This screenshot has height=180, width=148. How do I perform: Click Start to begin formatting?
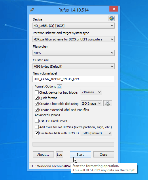pos(80,155)
